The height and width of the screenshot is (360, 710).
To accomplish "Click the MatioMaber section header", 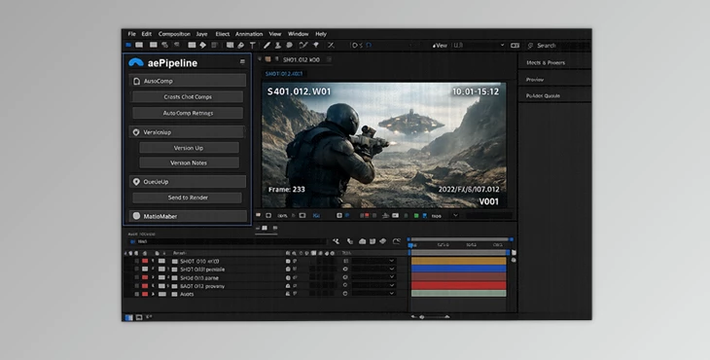I will pos(188,216).
